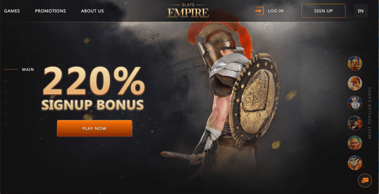Image resolution: width=379 pixels, height=194 pixels.
Task: Select the Caesar laurel wreath game icon
Action: point(355,143)
